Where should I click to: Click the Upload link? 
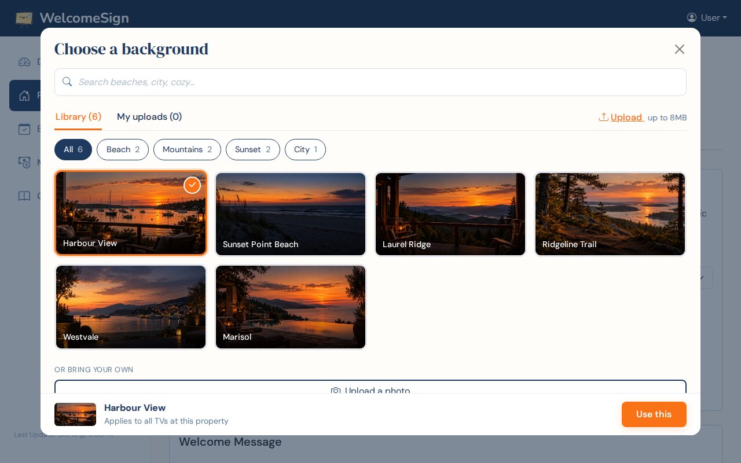pos(626,117)
